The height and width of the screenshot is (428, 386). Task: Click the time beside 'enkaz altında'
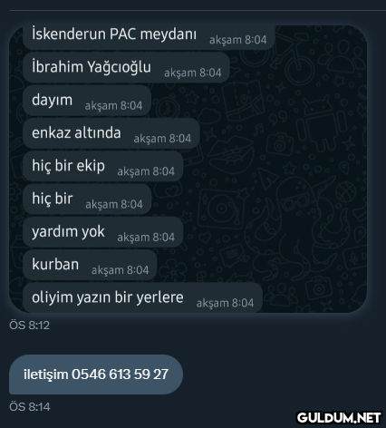(x=162, y=139)
